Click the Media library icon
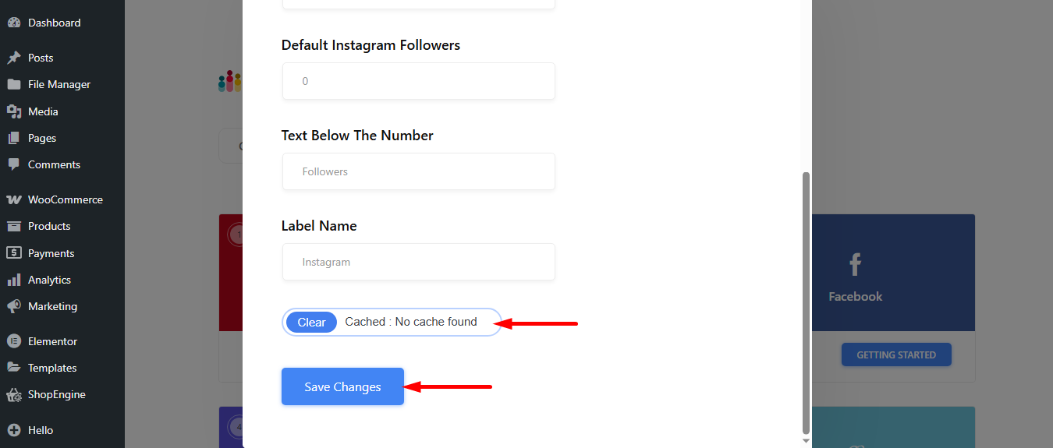Image resolution: width=1053 pixels, height=448 pixels. click(x=14, y=111)
